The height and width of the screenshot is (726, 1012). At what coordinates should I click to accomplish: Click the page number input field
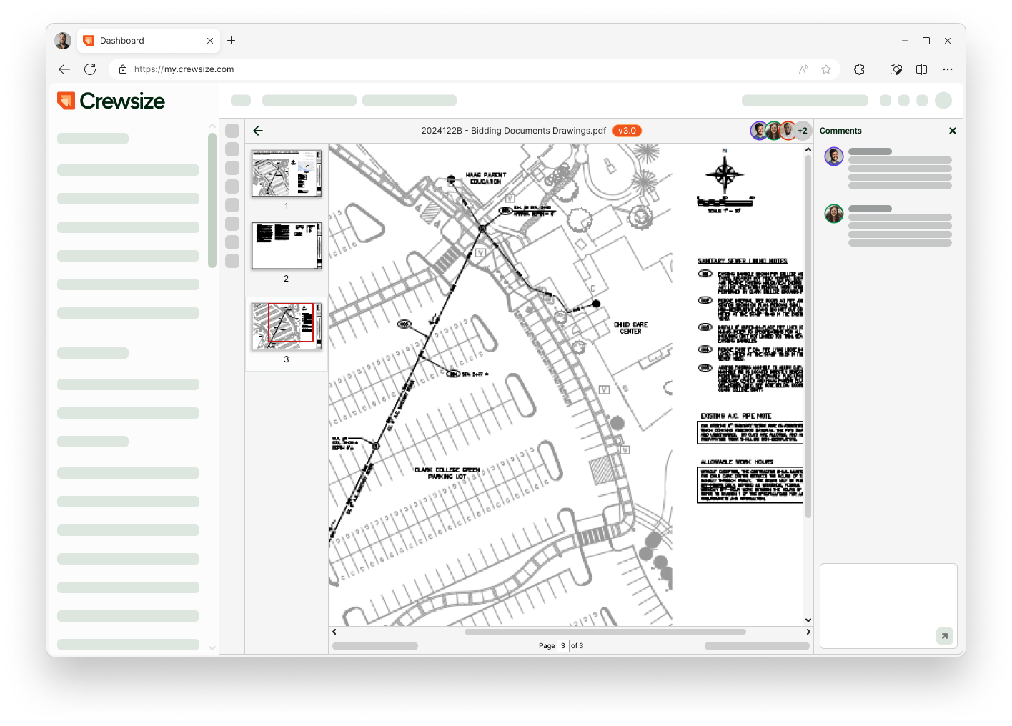click(x=562, y=646)
